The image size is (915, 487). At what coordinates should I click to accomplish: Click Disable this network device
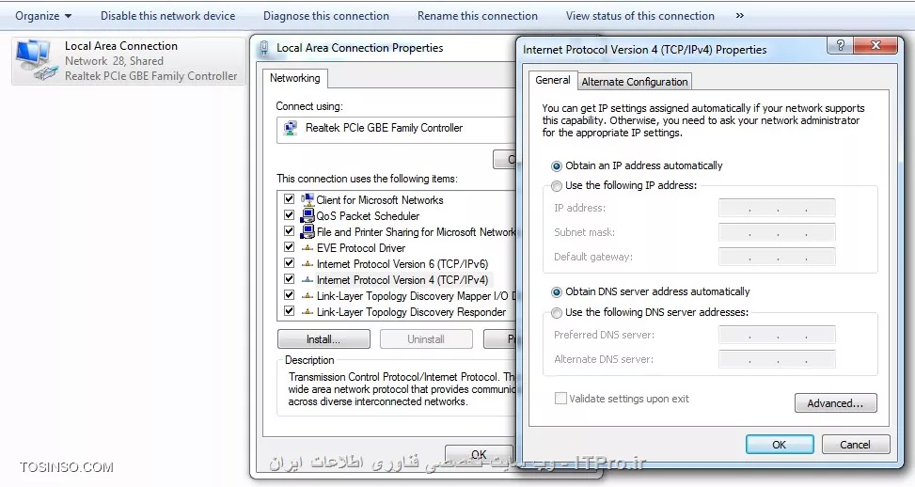(x=168, y=16)
